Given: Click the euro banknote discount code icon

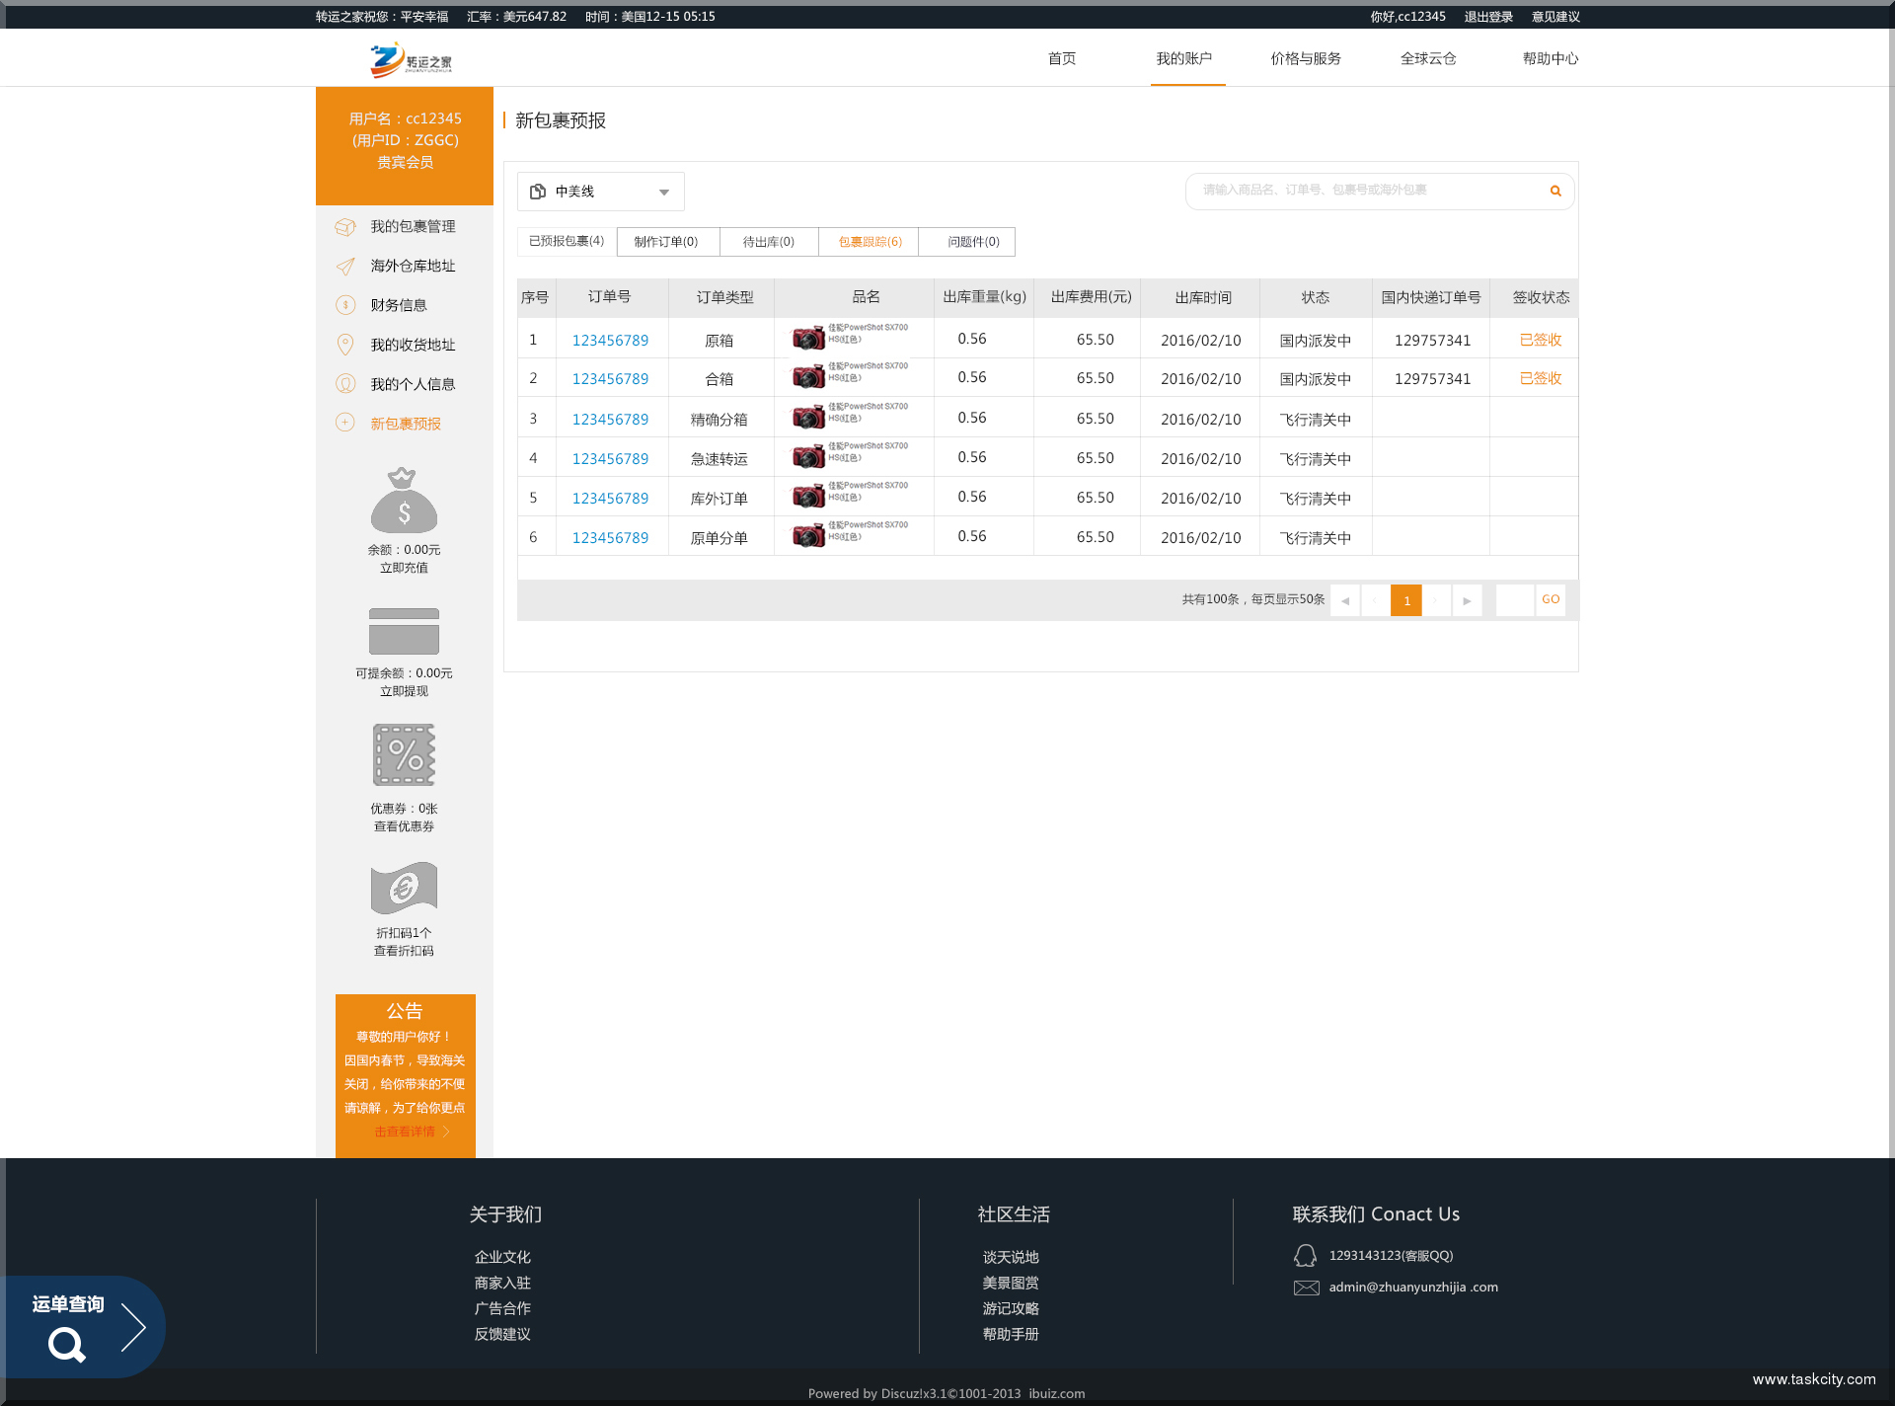Looking at the screenshot, I should tap(404, 888).
